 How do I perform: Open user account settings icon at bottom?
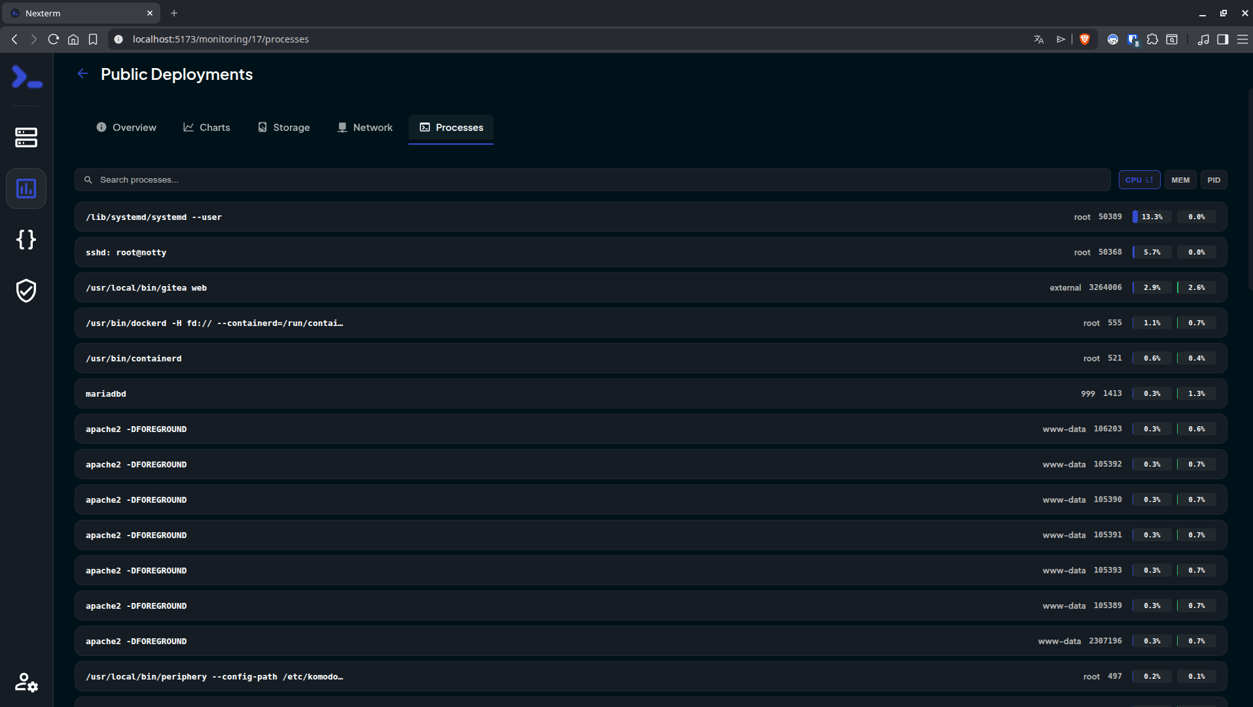(26, 683)
